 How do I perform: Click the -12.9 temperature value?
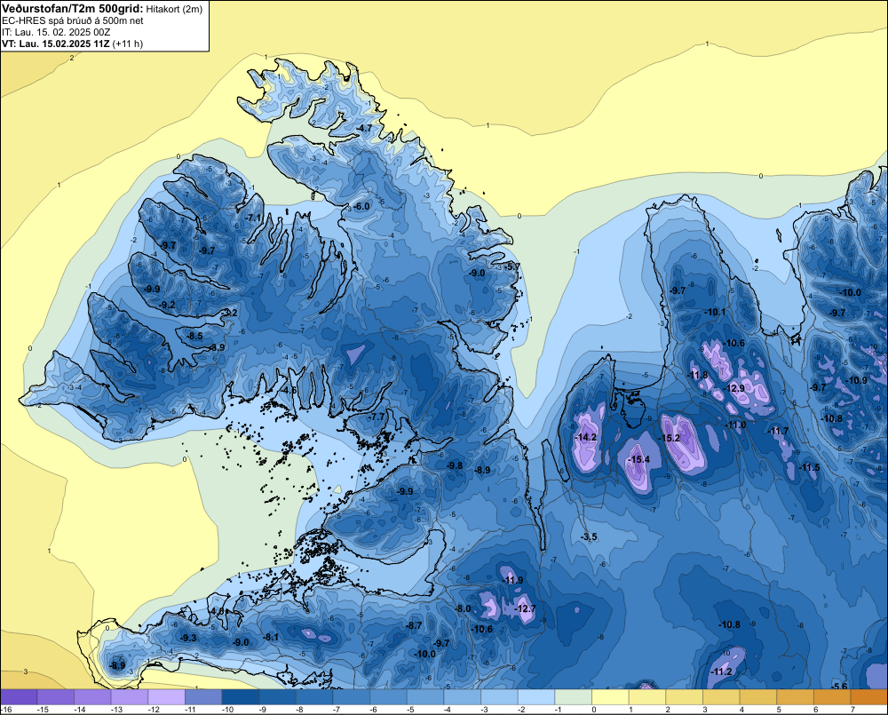(x=734, y=388)
